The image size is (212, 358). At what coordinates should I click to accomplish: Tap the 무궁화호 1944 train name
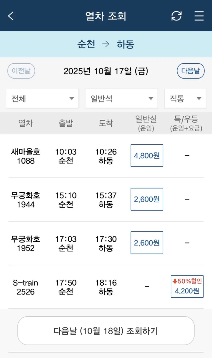pyautogui.click(x=26, y=200)
